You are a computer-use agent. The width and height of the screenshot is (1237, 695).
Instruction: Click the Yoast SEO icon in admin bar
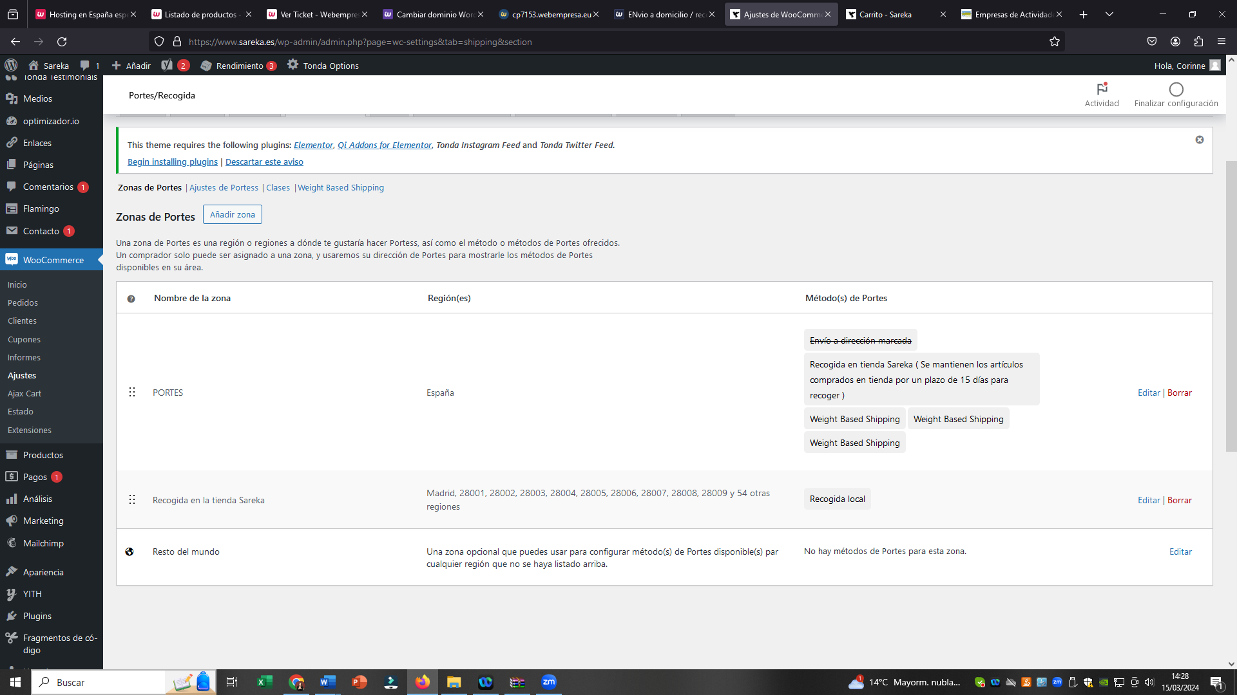(x=167, y=65)
